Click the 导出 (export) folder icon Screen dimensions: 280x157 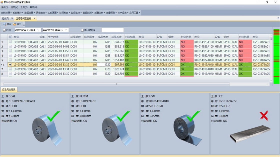14,24
